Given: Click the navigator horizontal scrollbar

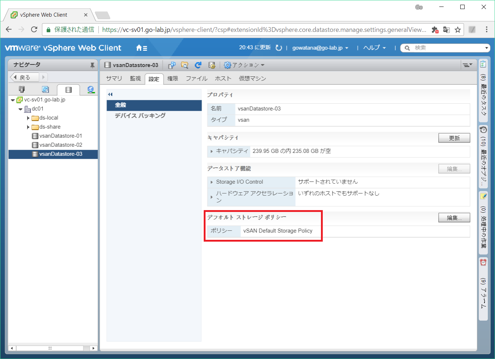Looking at the screenshot, I should click(x=50, y=348).
